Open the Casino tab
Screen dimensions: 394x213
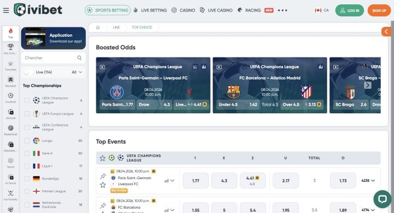click(x=183, y=10)
